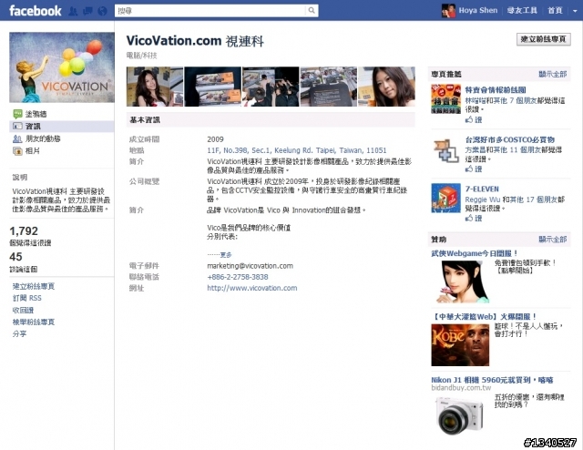Open third photo thumbnail of crowd
Screen dimensions: 583x450
click(271, 87)
